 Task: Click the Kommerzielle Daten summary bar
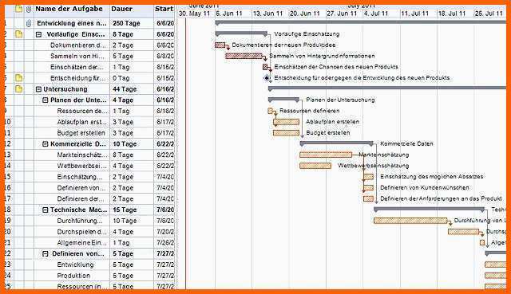(x=337, y=143)
